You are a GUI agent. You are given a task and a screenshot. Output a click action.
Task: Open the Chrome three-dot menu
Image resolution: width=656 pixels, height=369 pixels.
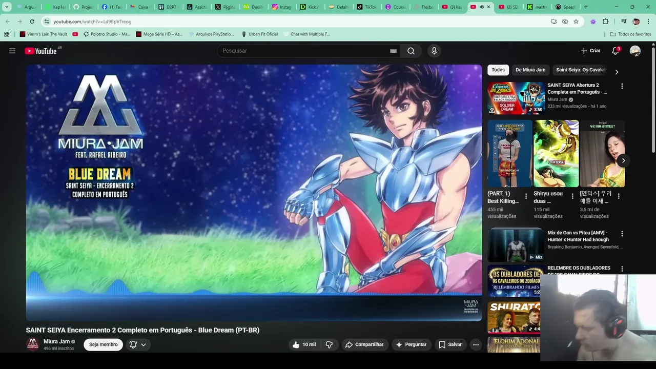click(649, 22)
